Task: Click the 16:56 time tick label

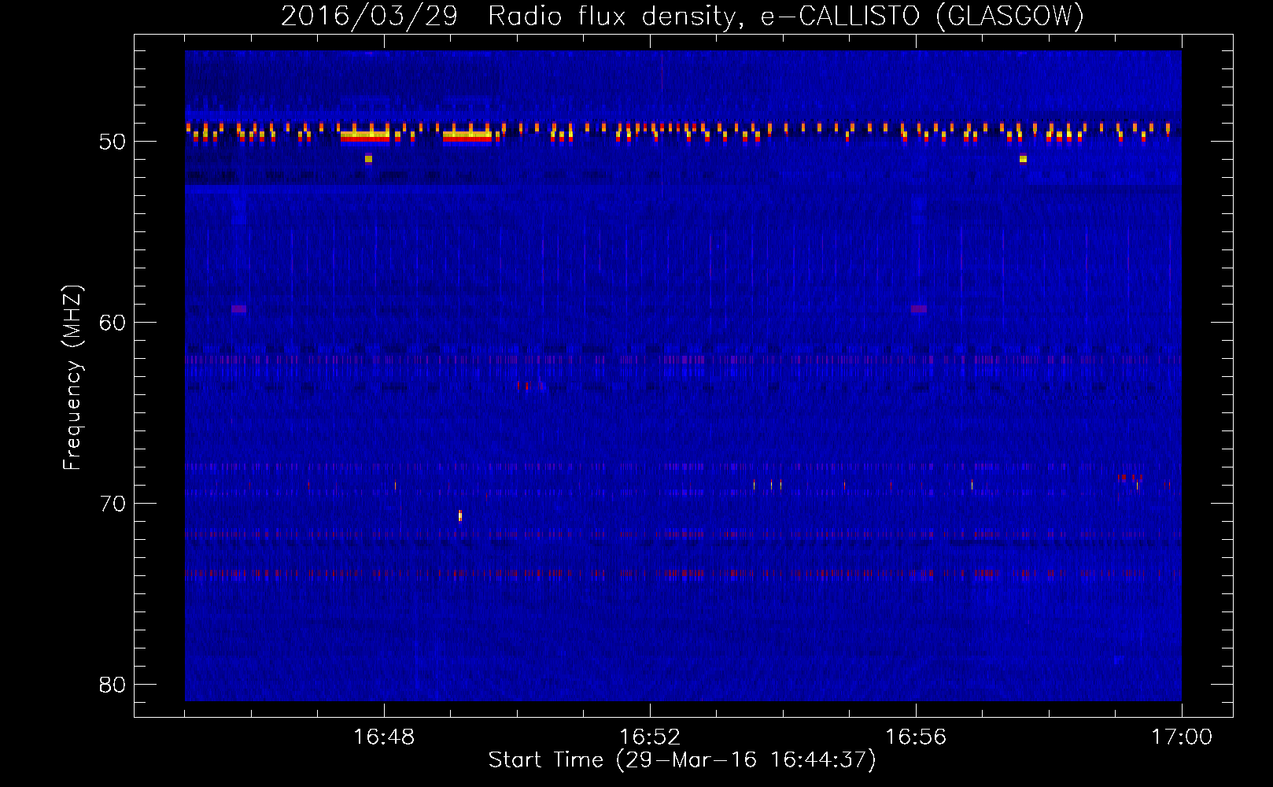Action: pyautogui.click(x=916, y=737)
